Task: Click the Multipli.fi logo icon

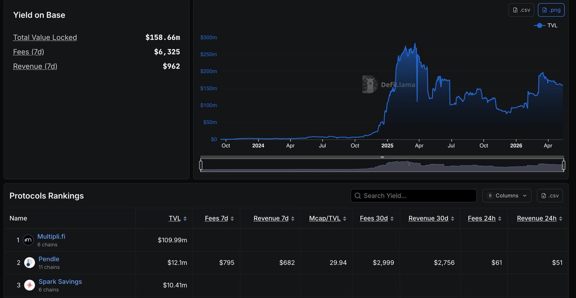Action: click(29, 240)
